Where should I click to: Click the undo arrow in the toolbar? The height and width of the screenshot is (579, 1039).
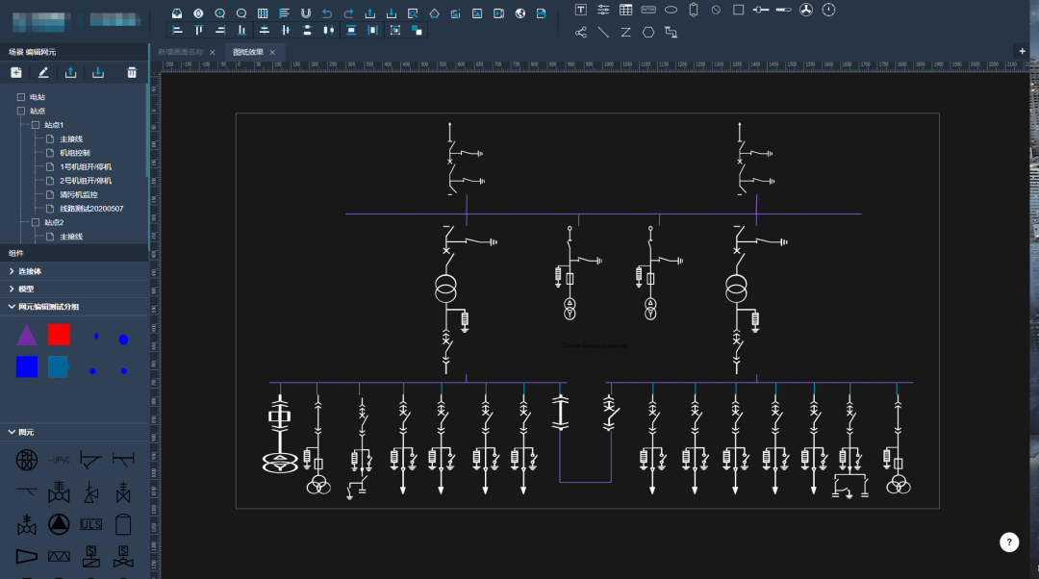[327, 13]
